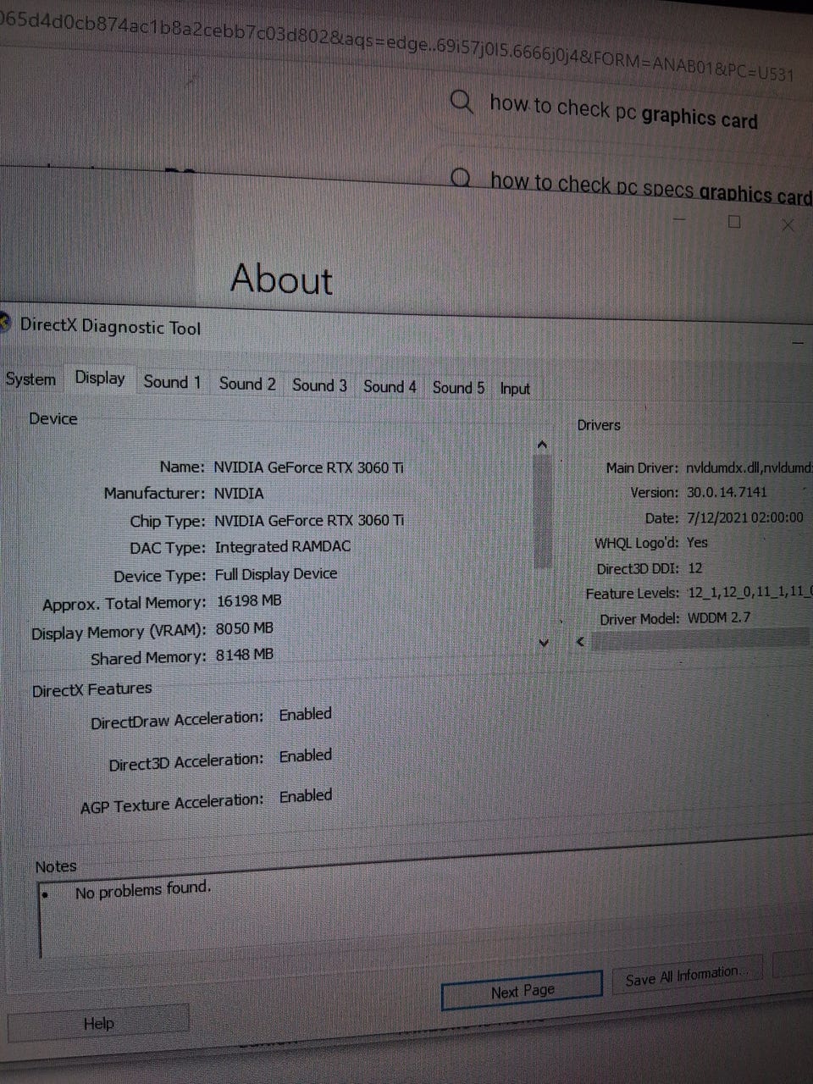Click Save All Information button
This screenshot has height=1084, width=813.
[x=686, y=976]
